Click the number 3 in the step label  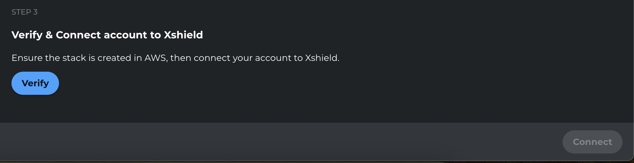pos(35,12)
